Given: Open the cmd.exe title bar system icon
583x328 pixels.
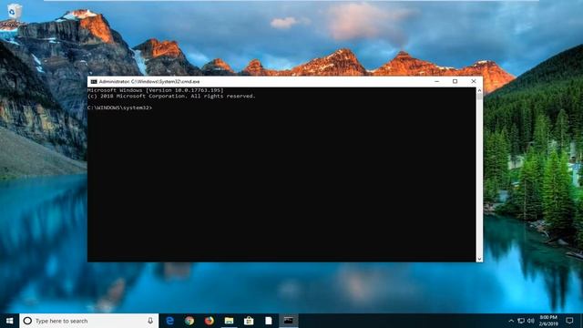Looking at the screenshot, I should click(x=94, y=81).
